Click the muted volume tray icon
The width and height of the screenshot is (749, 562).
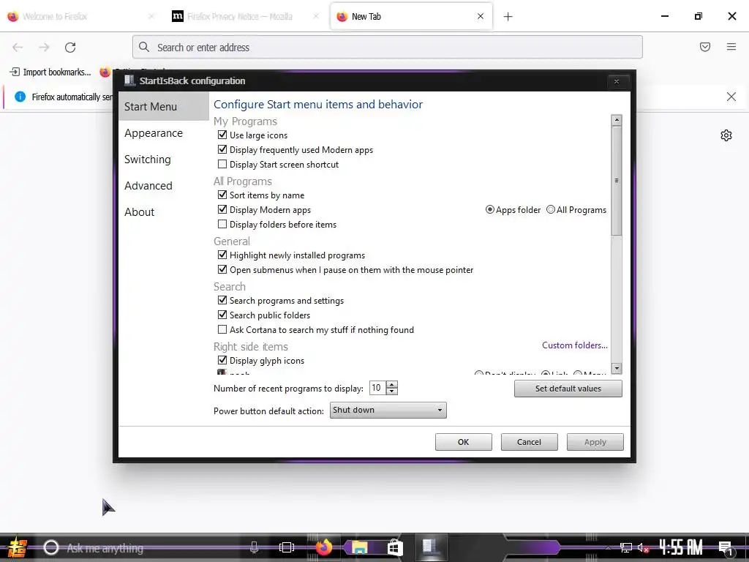click(x=643, y=547)
